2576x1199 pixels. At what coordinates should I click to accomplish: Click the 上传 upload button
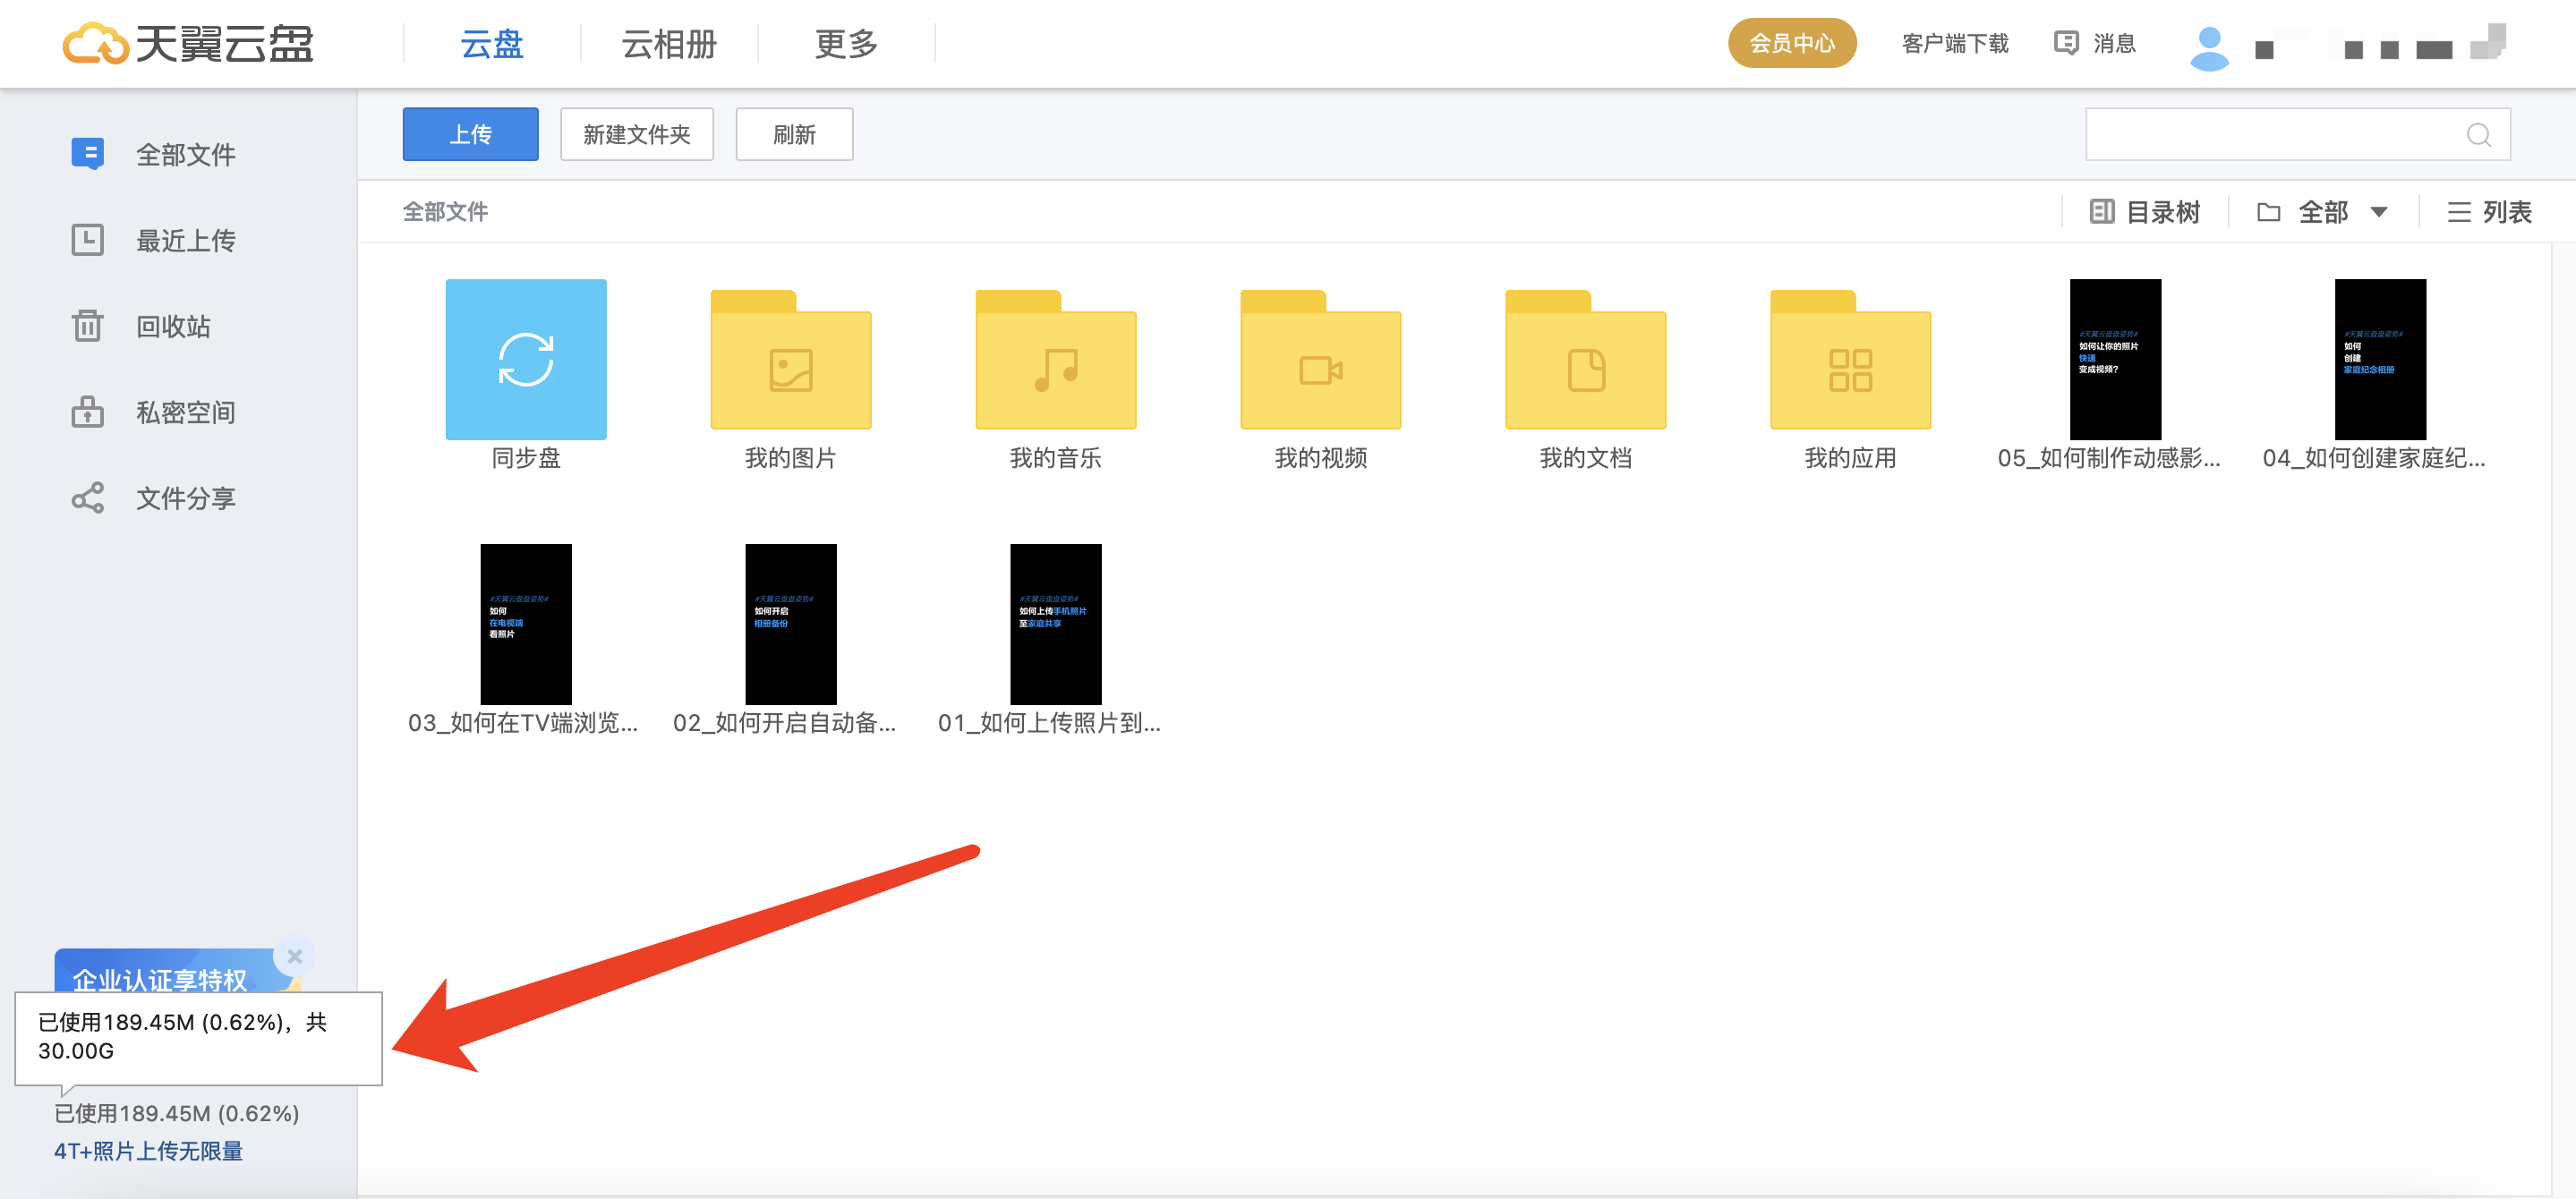470,133
